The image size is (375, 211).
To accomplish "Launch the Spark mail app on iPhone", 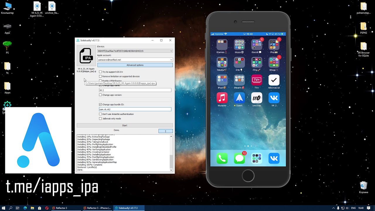I will pos(239,98).
